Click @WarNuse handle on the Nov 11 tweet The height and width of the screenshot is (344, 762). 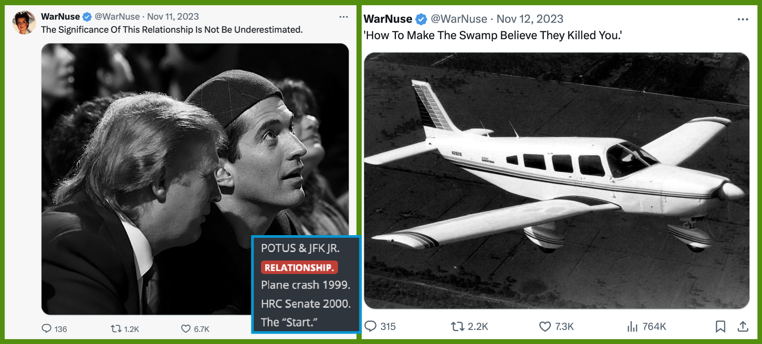pos(117,17)
